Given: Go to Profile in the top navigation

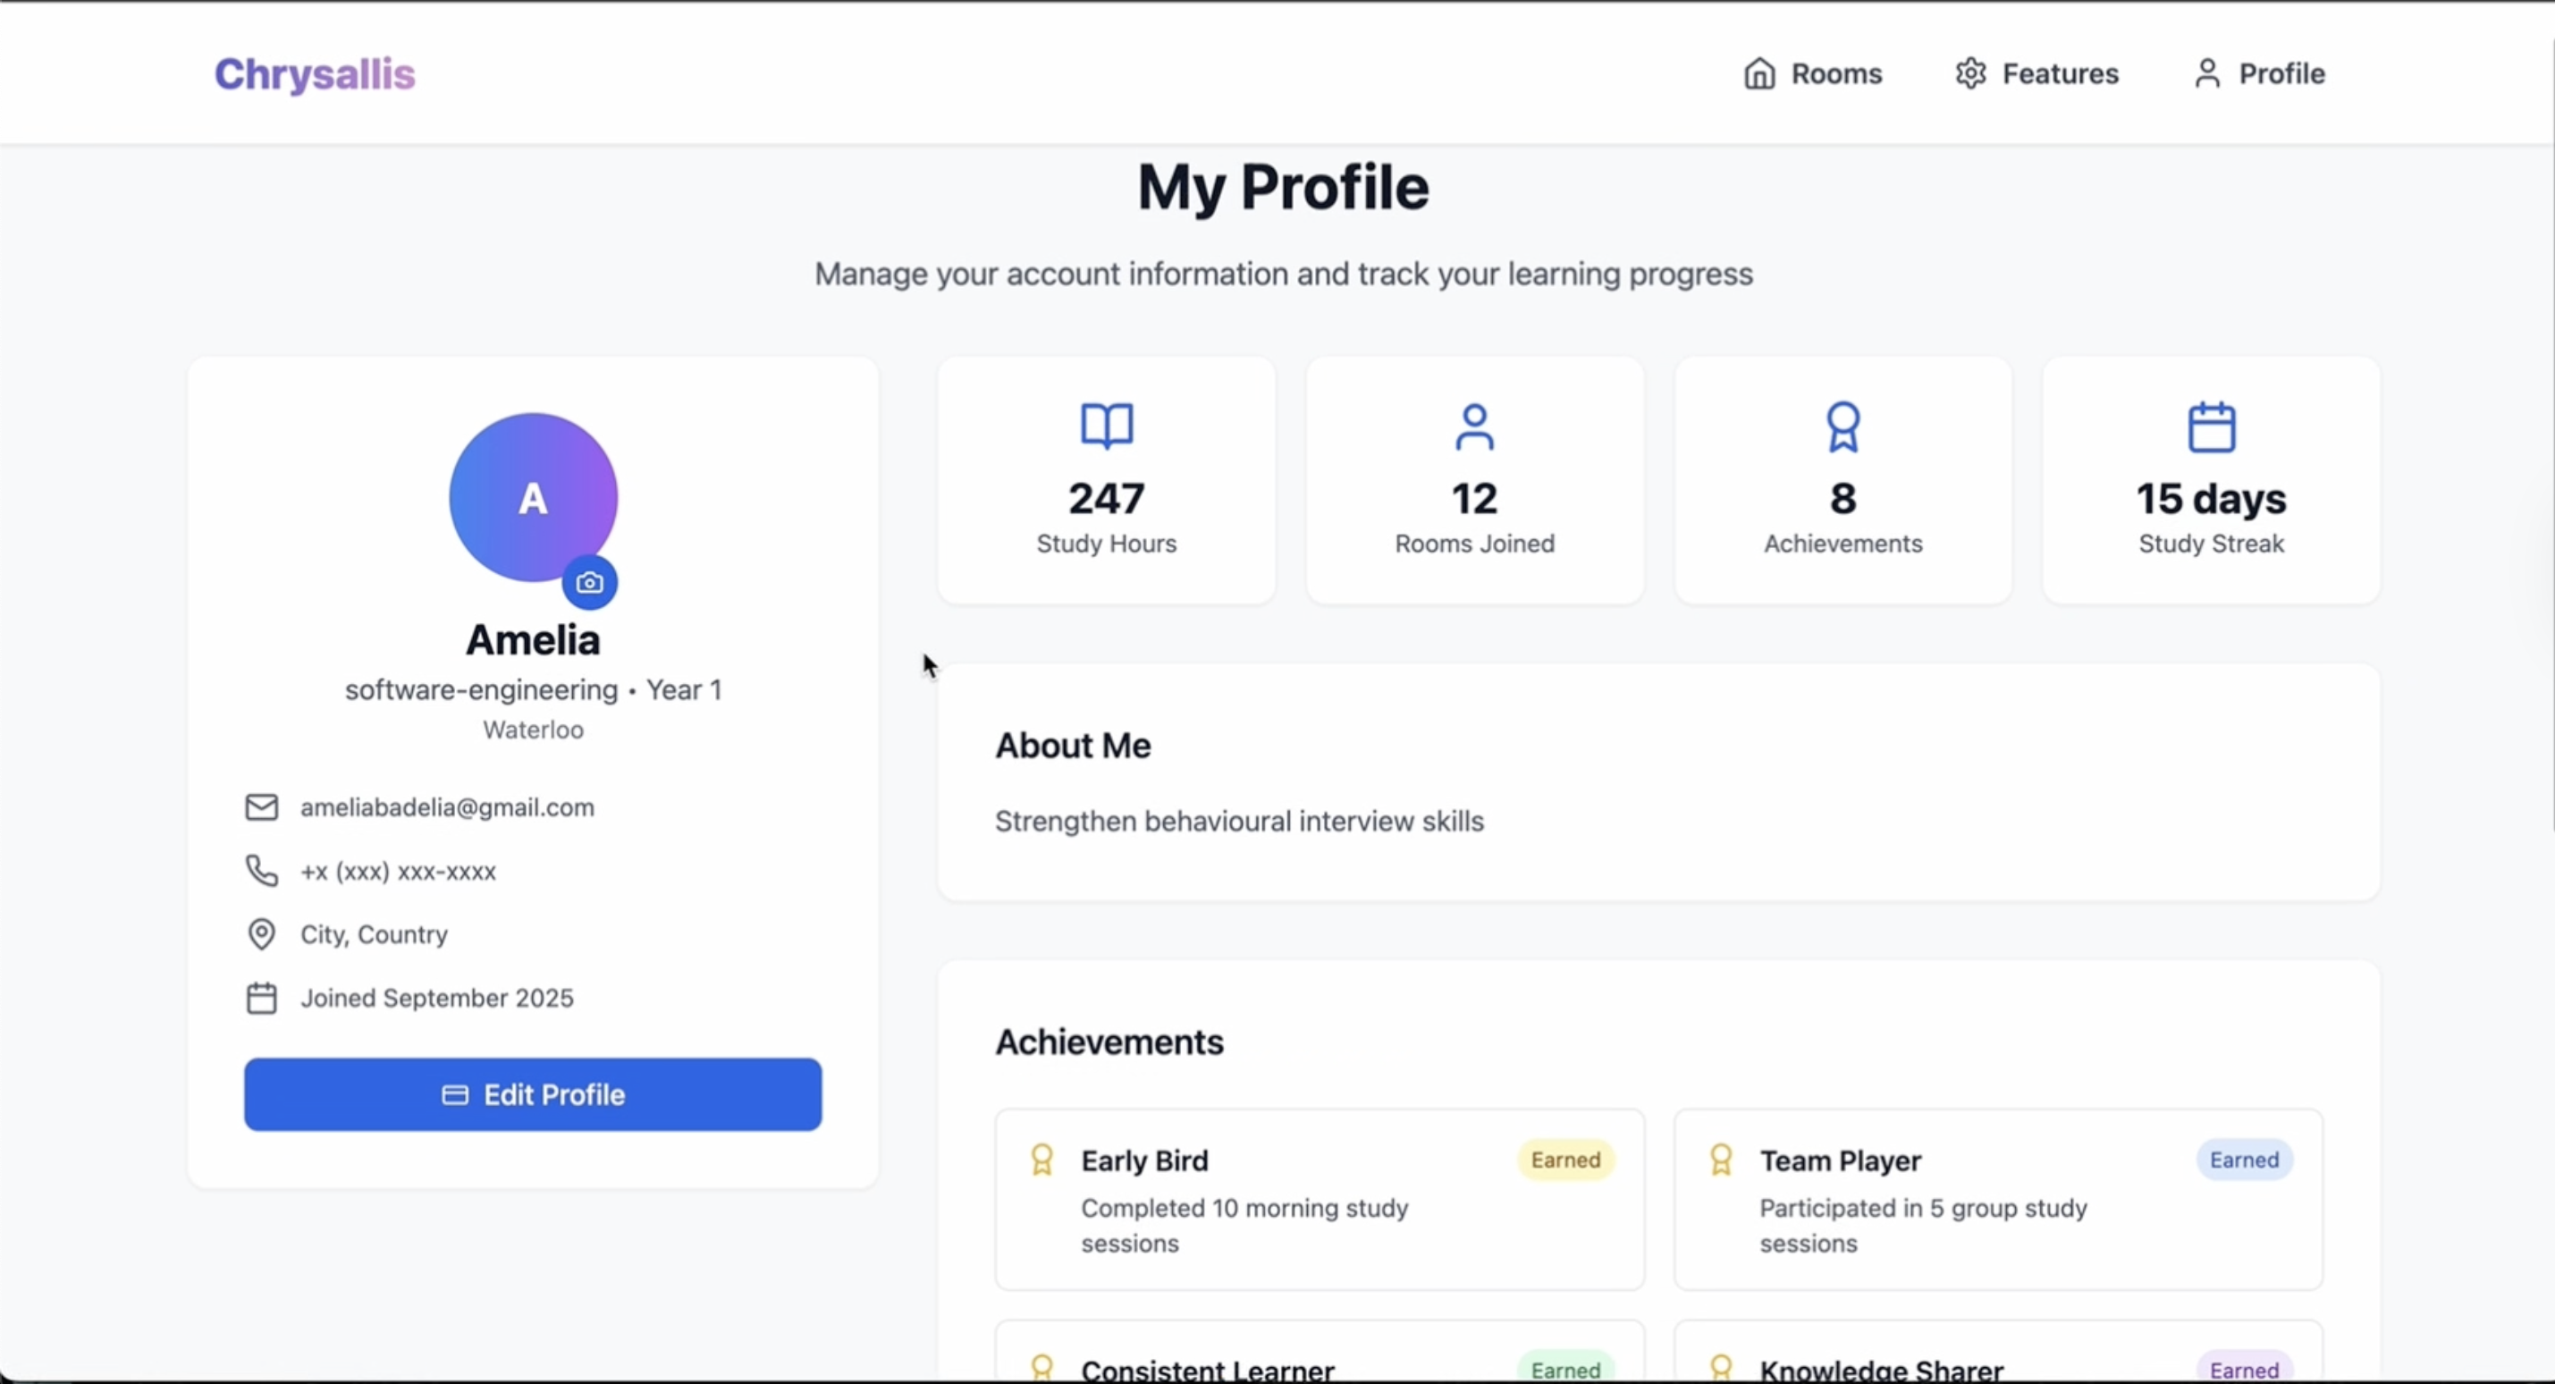Looking at the screenshot, I should click(x=2259, y=73).
